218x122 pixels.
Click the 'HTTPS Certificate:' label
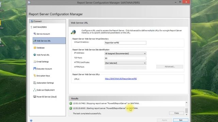click(x=82, y=62)
